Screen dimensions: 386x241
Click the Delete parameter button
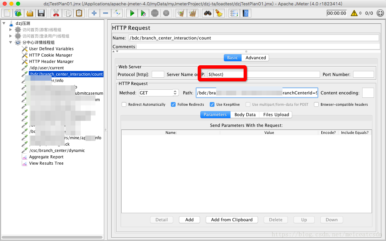pyautogui.click(x=275, y=220)
